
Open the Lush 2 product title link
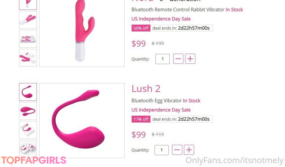146,89
